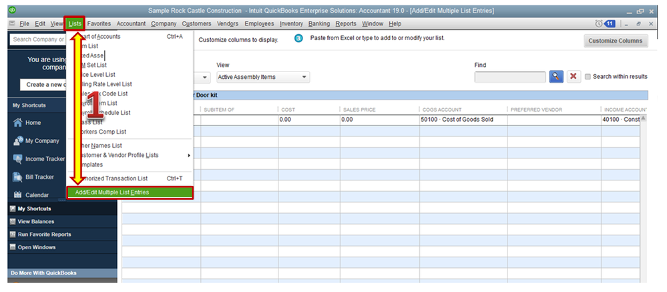The width and height of the screenshot is (667, 292).
Task: Restore the inner document window
Action: (x=639, y=24)
